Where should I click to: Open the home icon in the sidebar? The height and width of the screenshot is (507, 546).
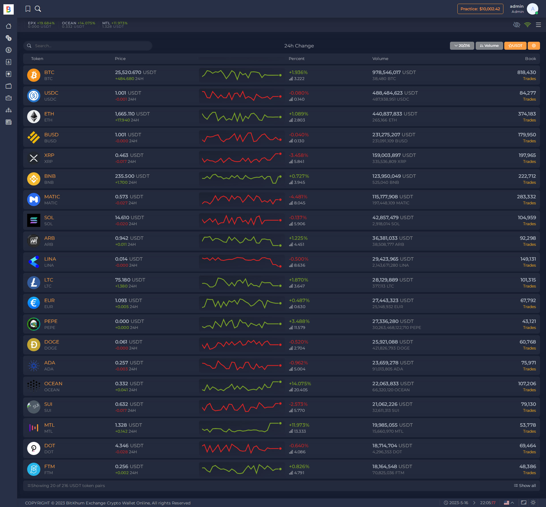pyautogui.click(x=9, y=26)
